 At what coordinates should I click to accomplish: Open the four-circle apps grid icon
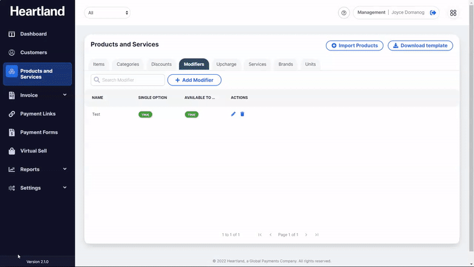click(x=453, y=13)
